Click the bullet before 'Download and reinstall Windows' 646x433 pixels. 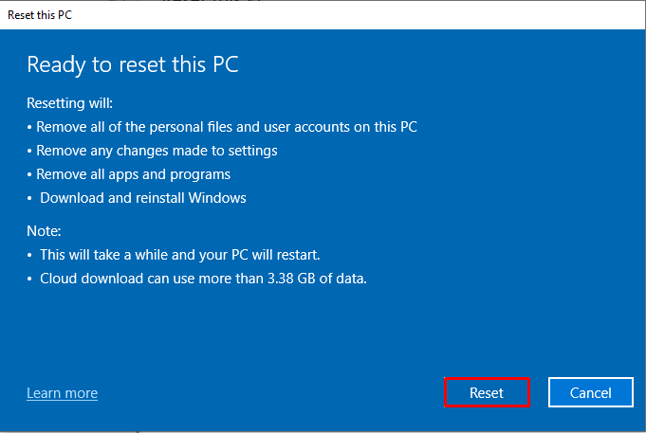click(29, 198)
